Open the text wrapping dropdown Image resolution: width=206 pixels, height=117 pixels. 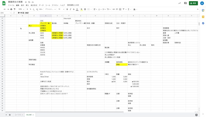point(104,9)
